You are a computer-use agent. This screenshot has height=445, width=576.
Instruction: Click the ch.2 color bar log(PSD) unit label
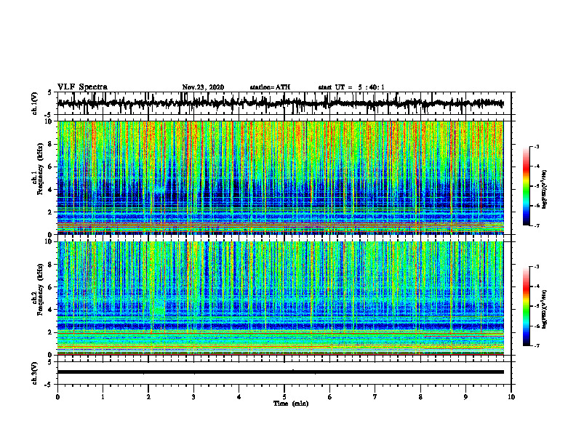(x=545, y=309)
